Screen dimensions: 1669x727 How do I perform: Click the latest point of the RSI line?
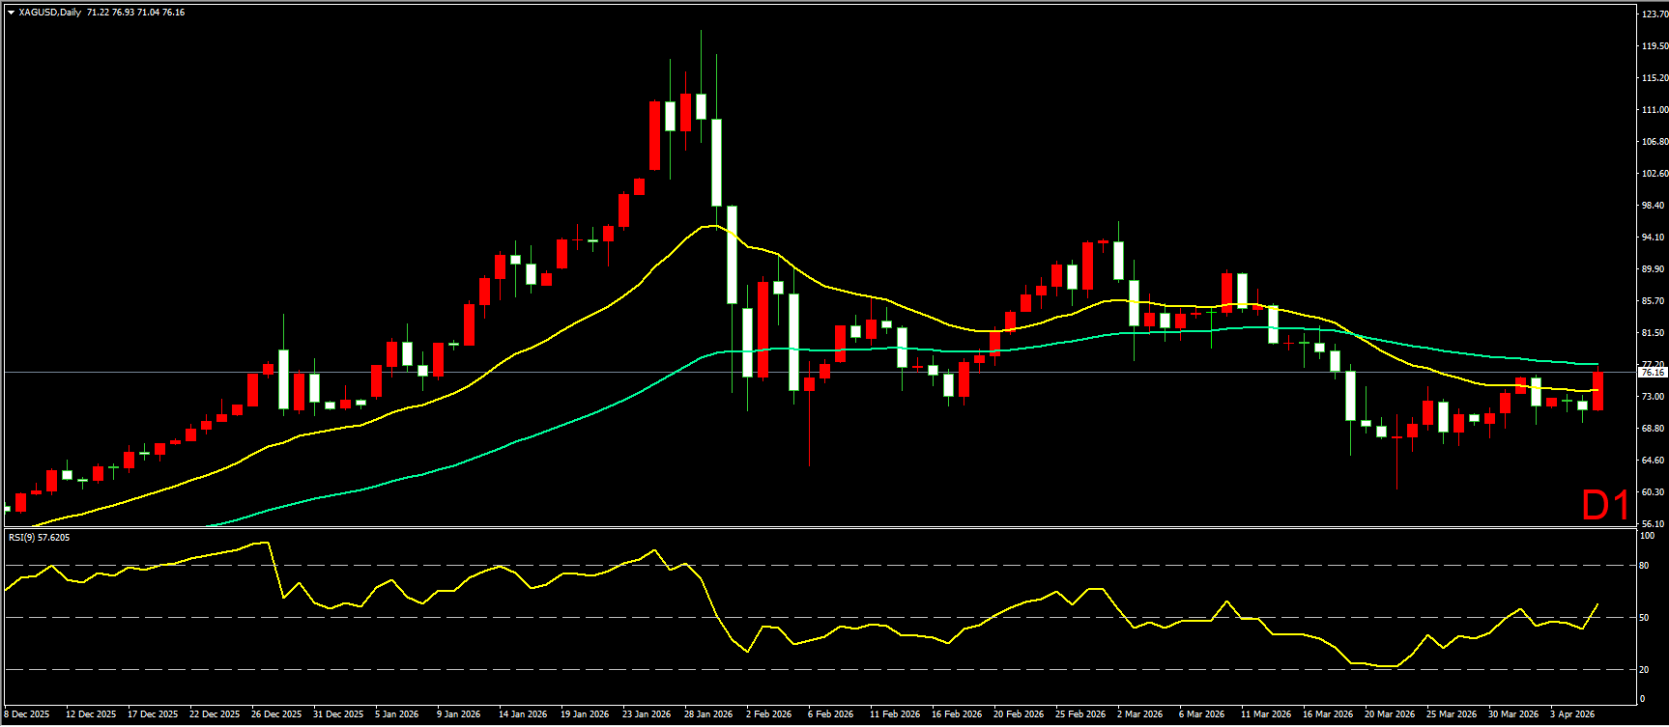pyautogui.click(x=1597, y=604)
